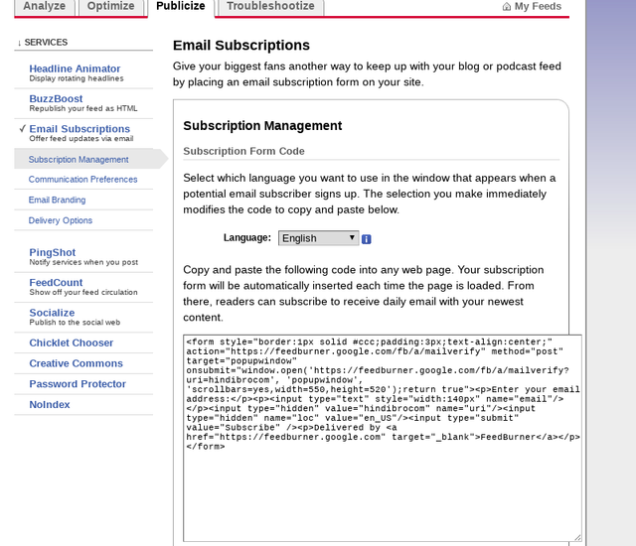Open Delivery Options submenu item
The image size is (636, 546).
click(61, 220)
